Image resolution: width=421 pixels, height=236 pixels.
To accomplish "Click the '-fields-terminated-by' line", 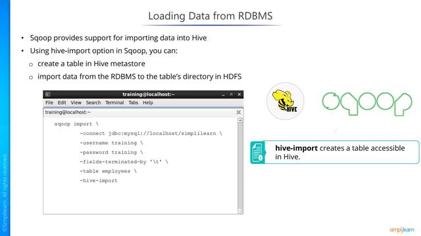I will point(124,162).
